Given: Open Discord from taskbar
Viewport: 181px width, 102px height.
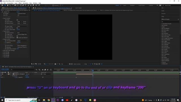Looking at the screenshot, I should pos(63,100).
